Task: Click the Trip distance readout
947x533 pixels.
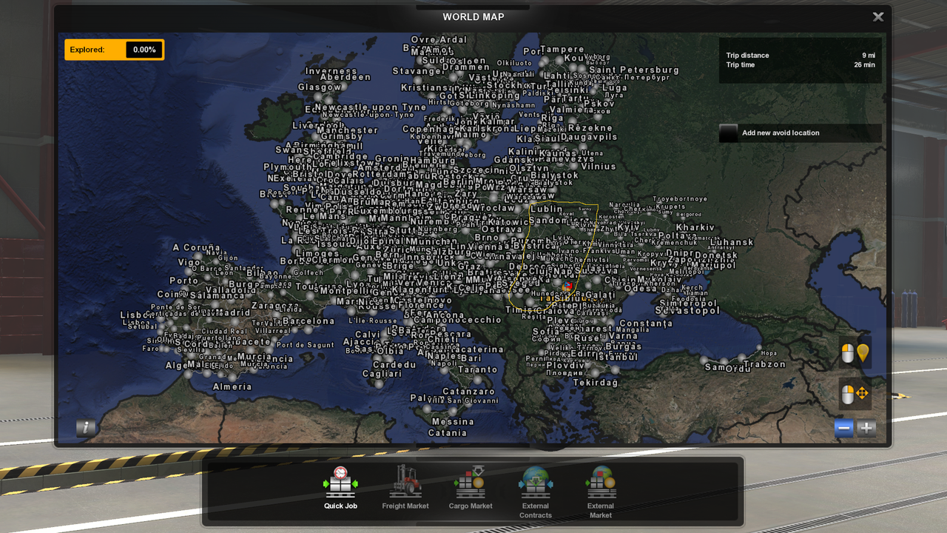Action: pyautogui.click(x=801, y=56)
